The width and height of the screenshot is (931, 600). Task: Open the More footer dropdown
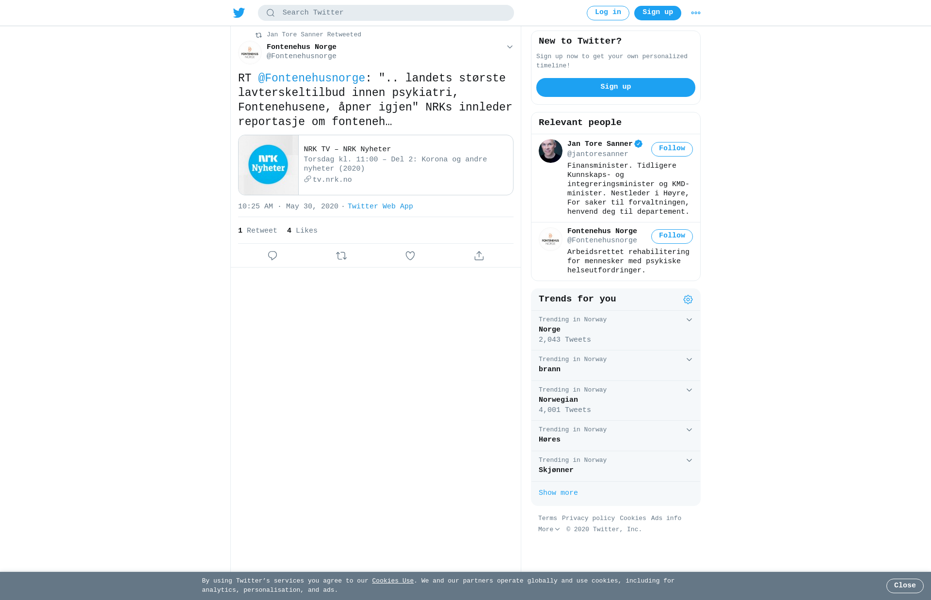coord(549,529)
